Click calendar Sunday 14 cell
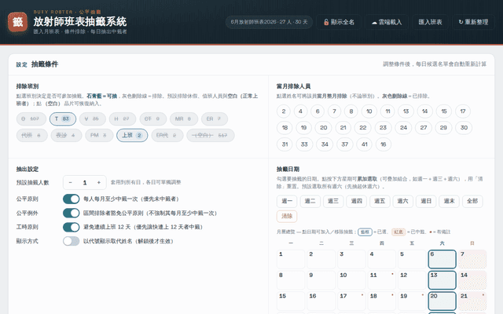The height and width of the screenshot is (314, 503). [x=472, y=280]
